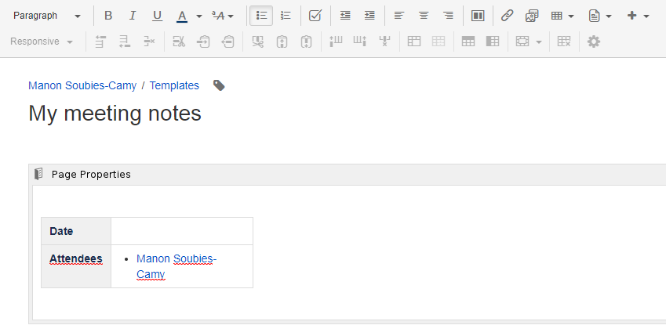Viewport: 666px width, 336px height.
Task: Remove the current table row
Action: click(149, 42)
